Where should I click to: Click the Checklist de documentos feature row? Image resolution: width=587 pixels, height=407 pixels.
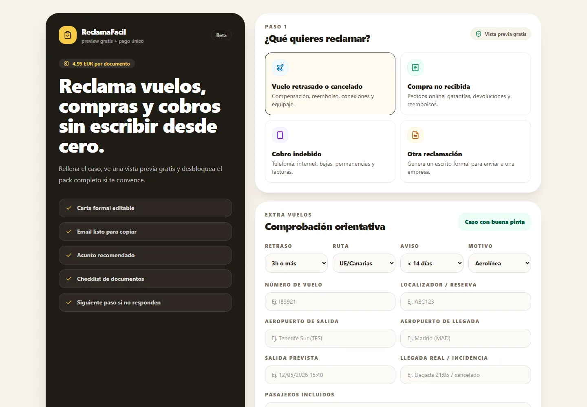click(x=145, y=279)
